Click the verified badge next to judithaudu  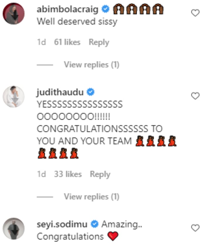click(91, 92)
